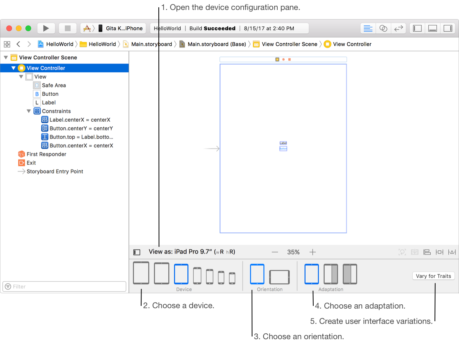Collapse the View Controller Scene triangle
The image size is (459, 343).
click(x=5, y=57)
